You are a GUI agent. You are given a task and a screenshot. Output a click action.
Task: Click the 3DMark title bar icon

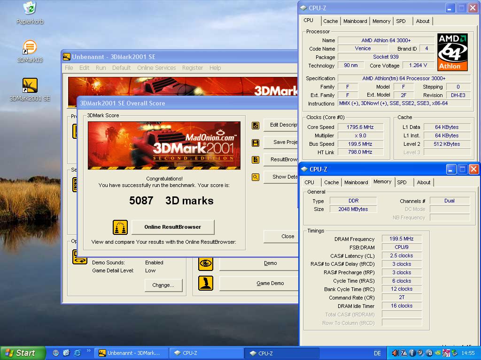click(x=67, y=57)
